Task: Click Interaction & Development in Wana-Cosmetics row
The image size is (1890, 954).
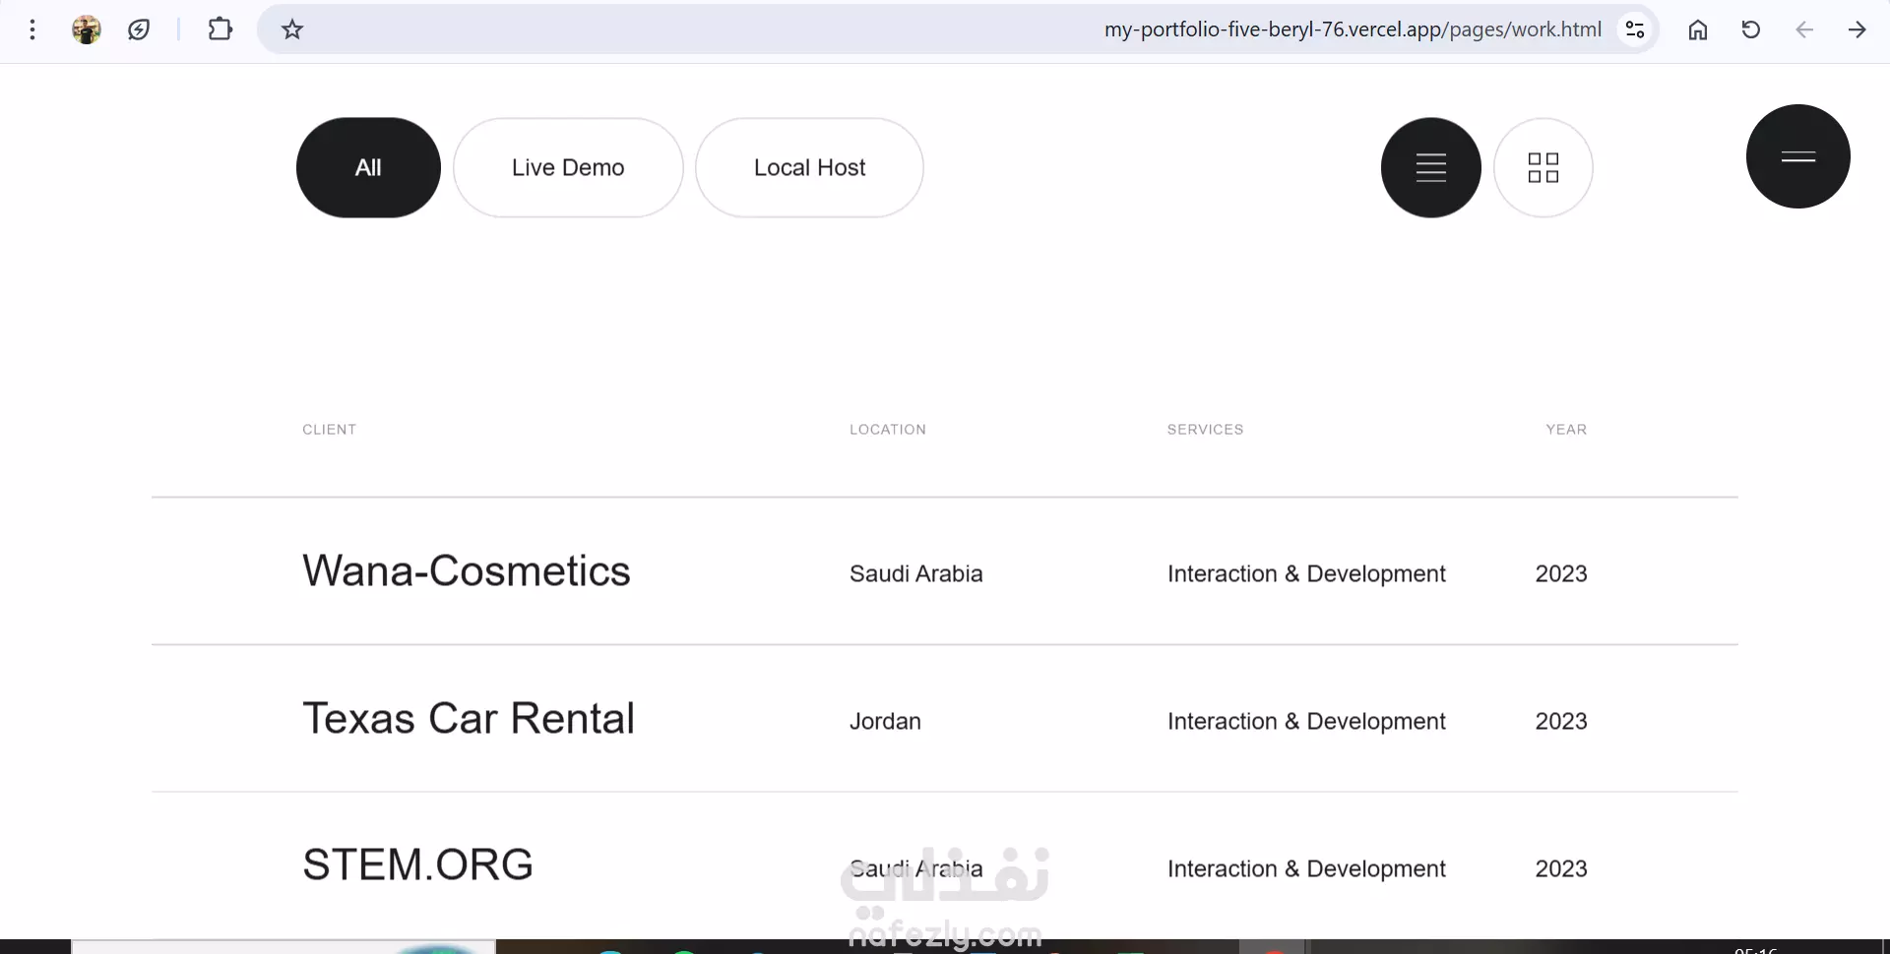Action: click(1306, 573)
